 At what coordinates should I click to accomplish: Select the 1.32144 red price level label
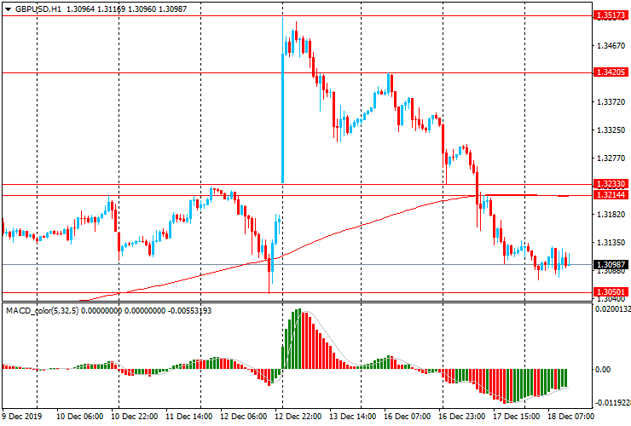tap(611, 195)
